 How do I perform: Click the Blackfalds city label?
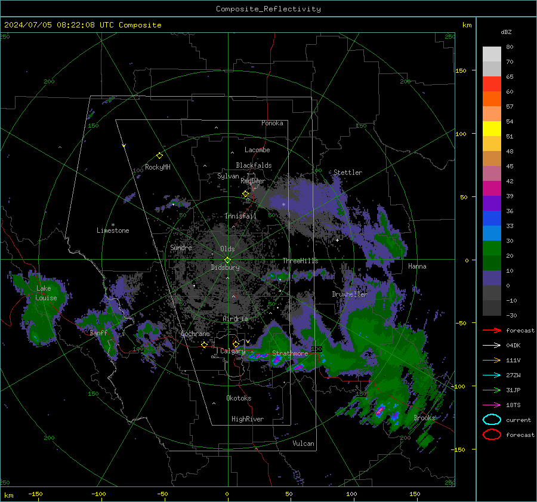coord(254,165)
